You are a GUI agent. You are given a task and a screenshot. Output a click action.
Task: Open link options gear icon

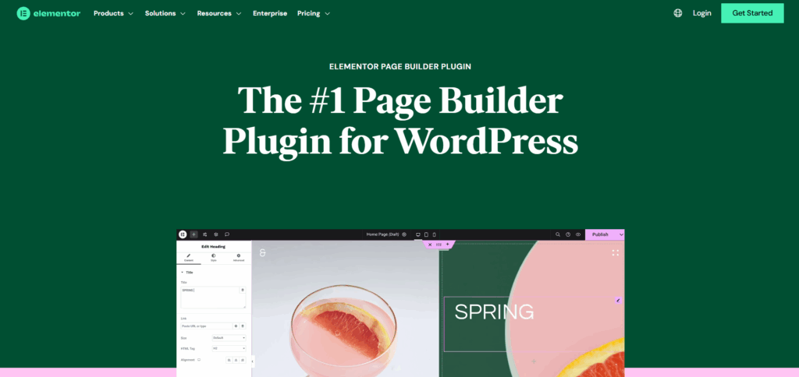236,326
